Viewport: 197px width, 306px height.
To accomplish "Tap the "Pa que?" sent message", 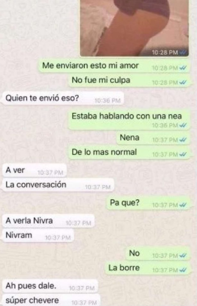I will 148,203.
